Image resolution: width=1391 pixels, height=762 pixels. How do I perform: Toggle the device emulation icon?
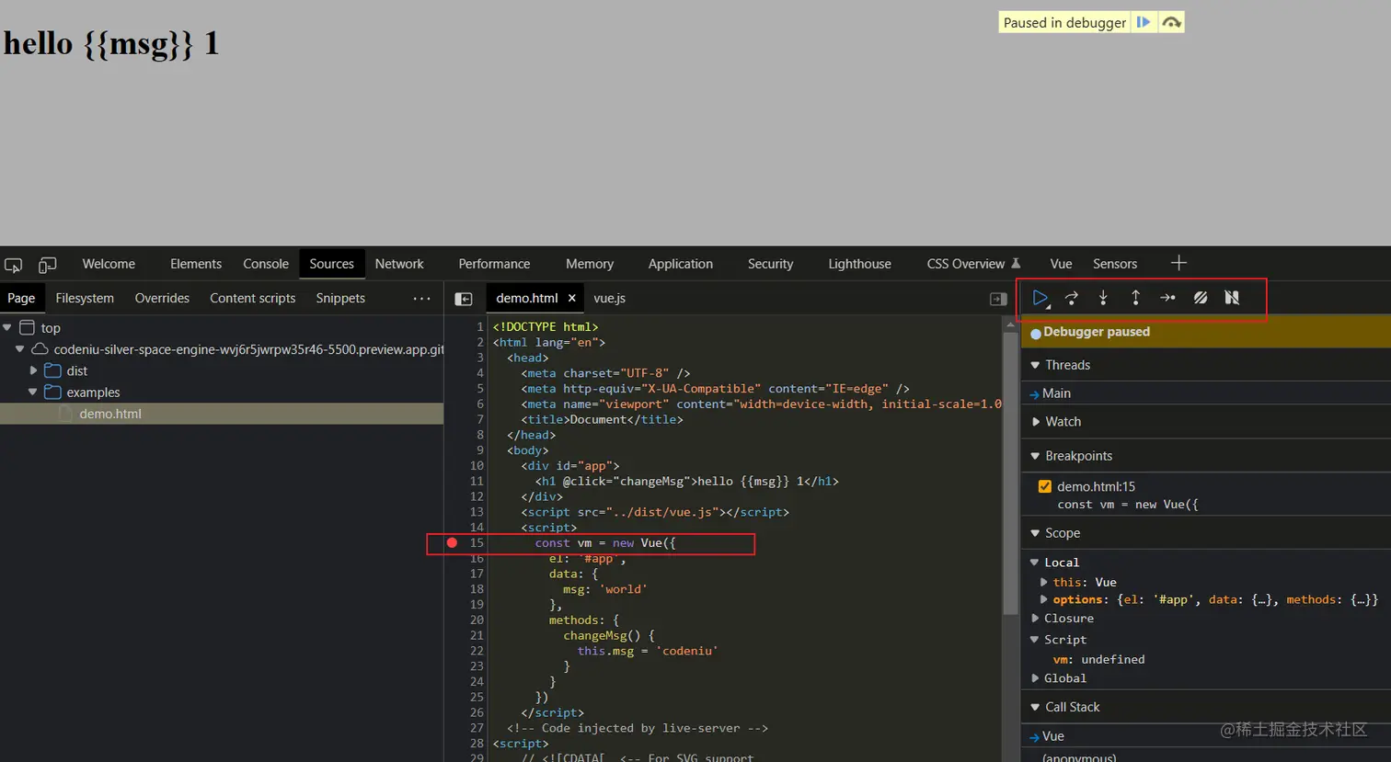[47, 265]
